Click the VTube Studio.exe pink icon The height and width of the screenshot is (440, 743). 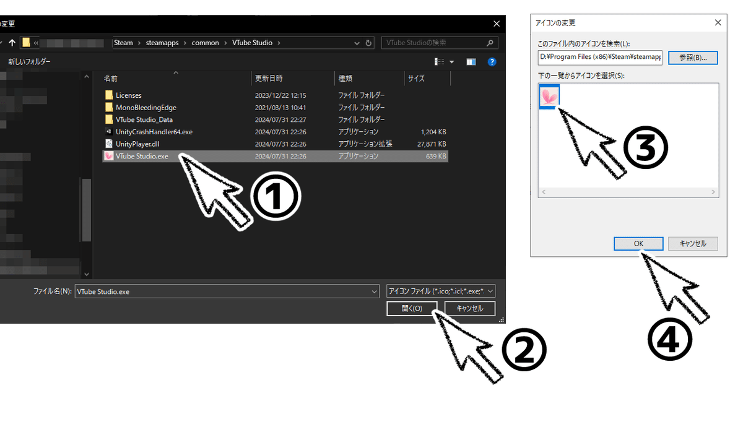pos(109,156)
